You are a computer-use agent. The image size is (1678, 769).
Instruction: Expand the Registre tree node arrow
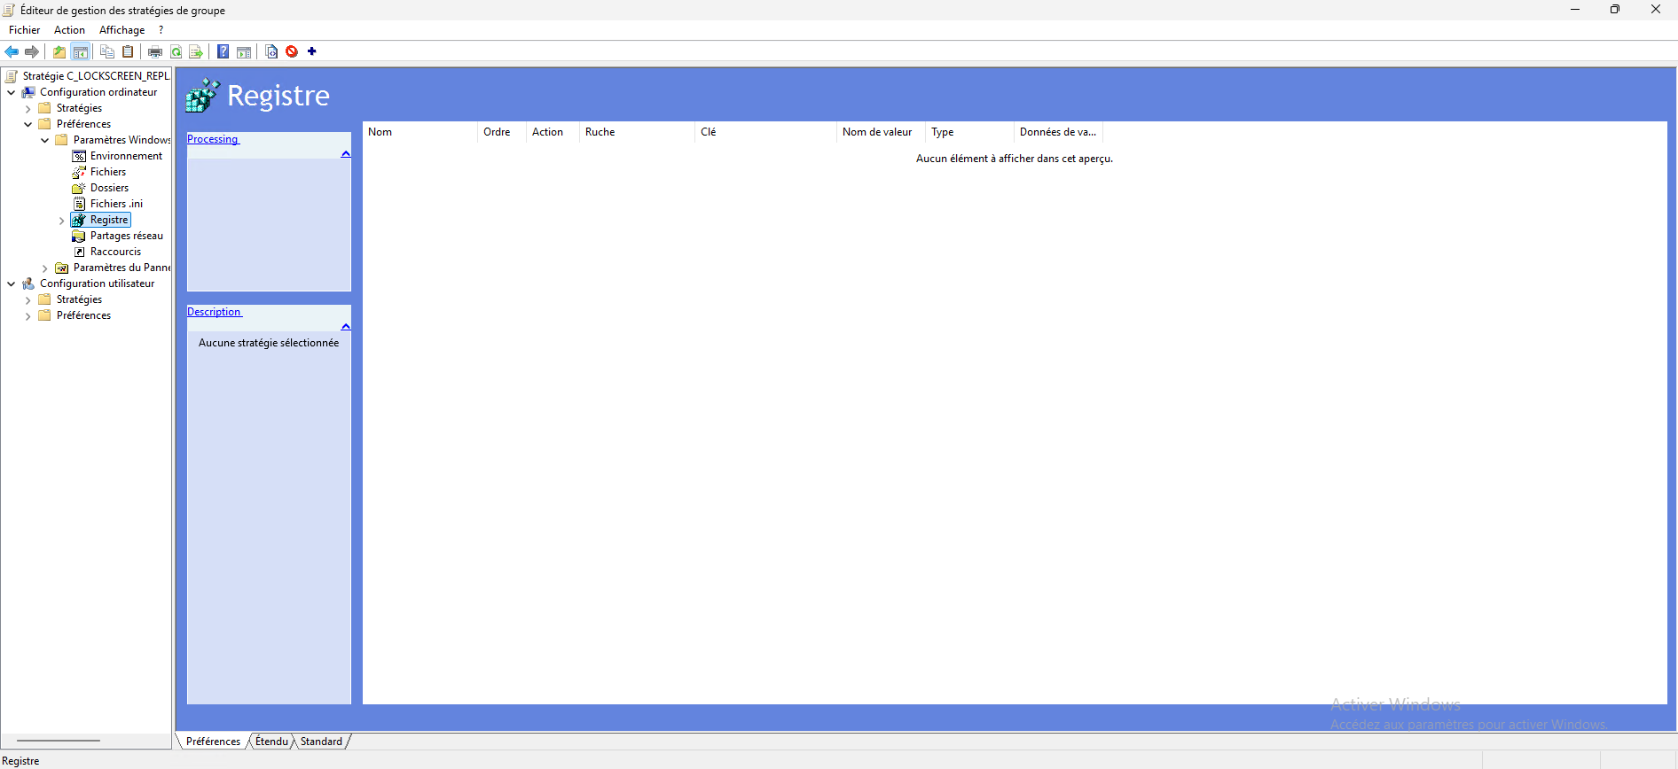(61, 221)
